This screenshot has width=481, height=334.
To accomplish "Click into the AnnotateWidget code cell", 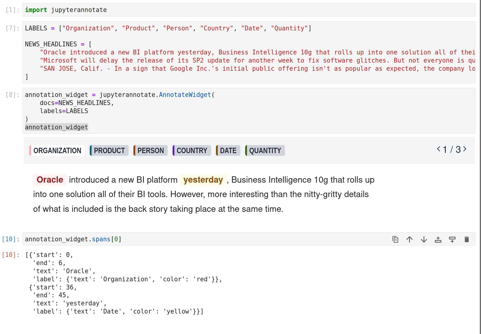I will [x=249, y=111].
